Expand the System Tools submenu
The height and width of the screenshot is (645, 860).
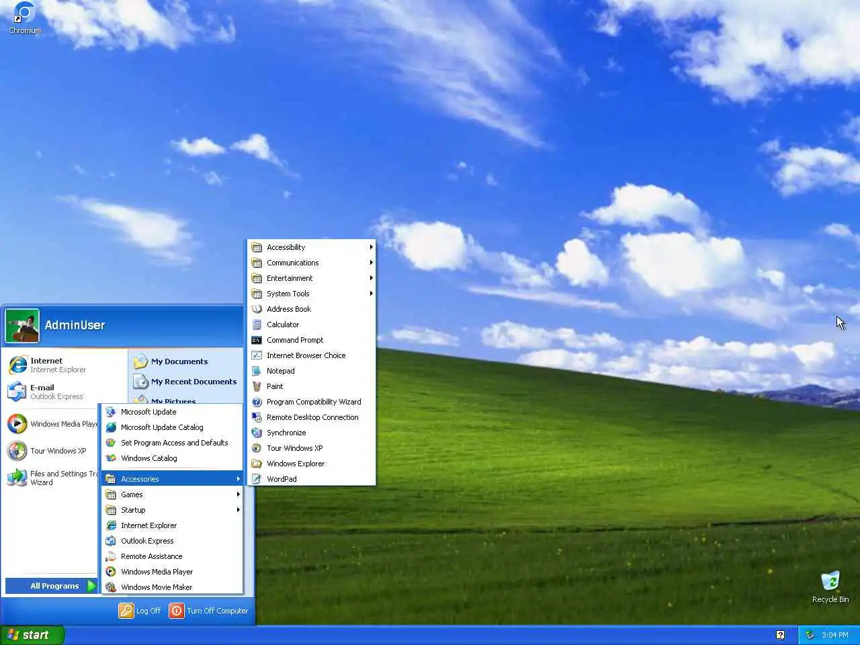311,294
